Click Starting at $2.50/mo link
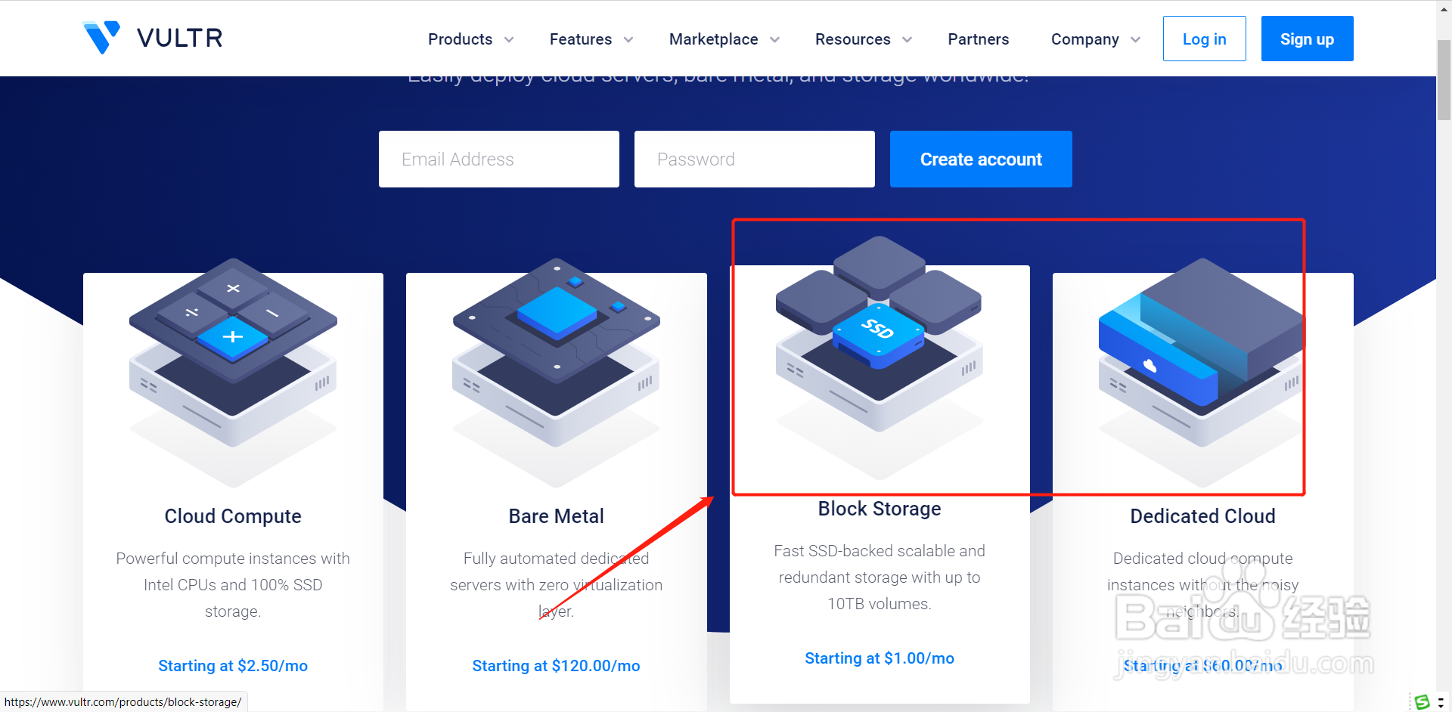 [233, 666]
